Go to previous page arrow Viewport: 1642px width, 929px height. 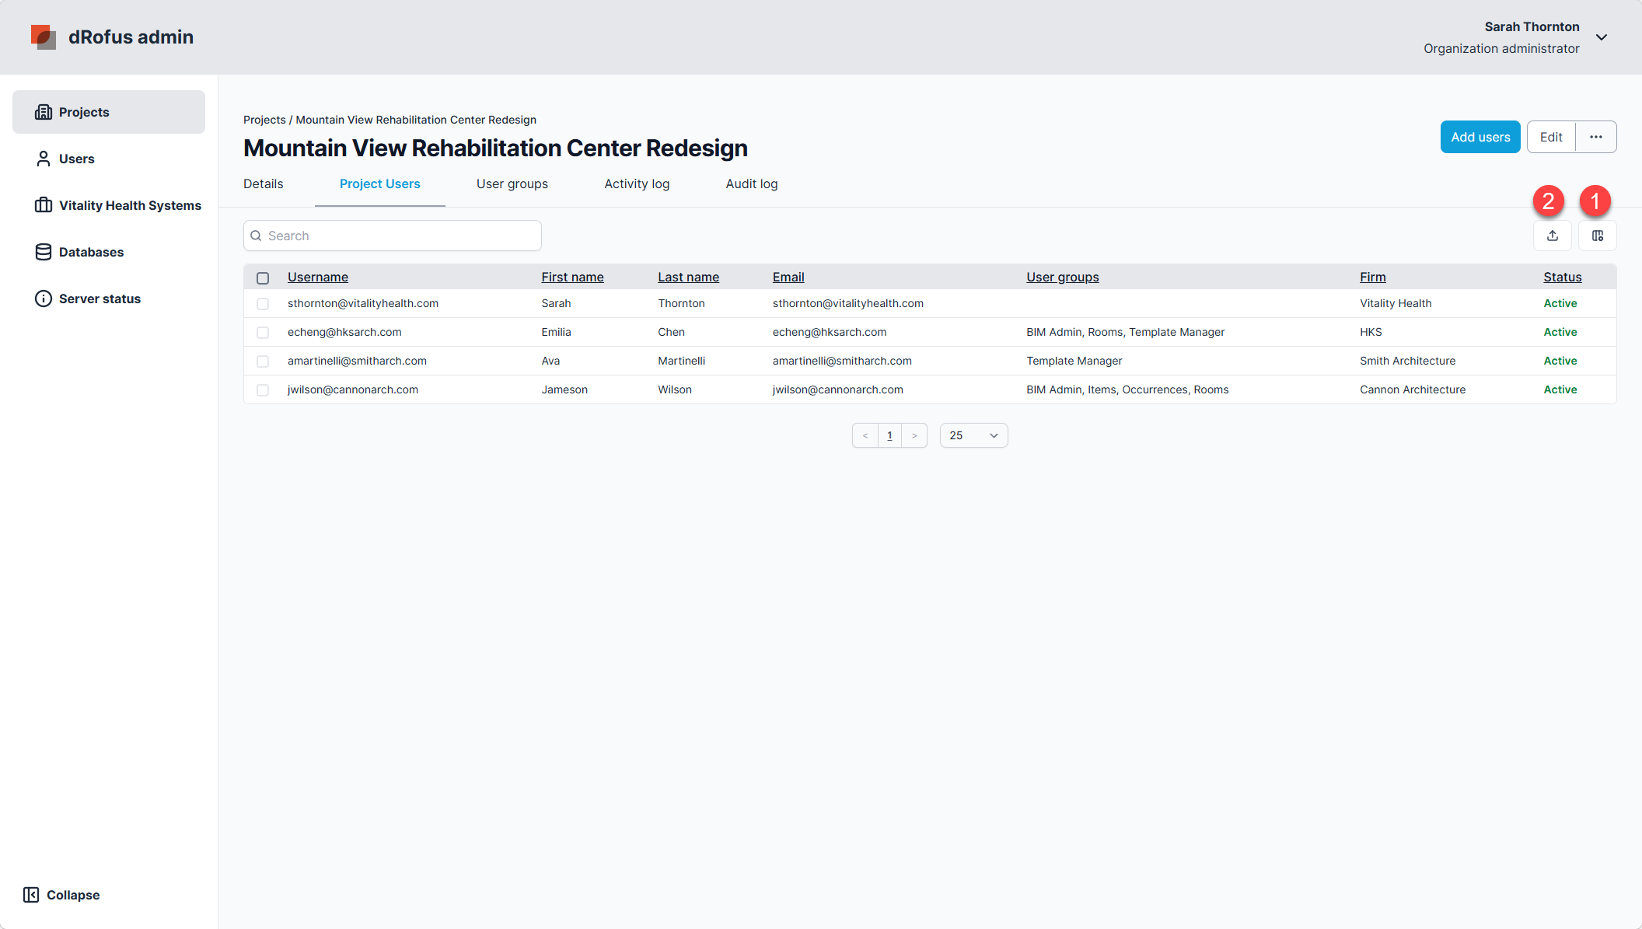865,435
